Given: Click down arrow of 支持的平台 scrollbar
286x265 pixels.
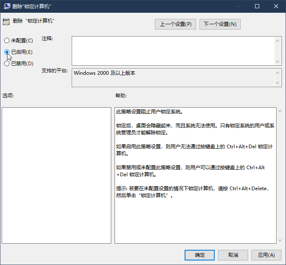Looking at the screenshot, I should pyautogui.click(x=278, y=83).
